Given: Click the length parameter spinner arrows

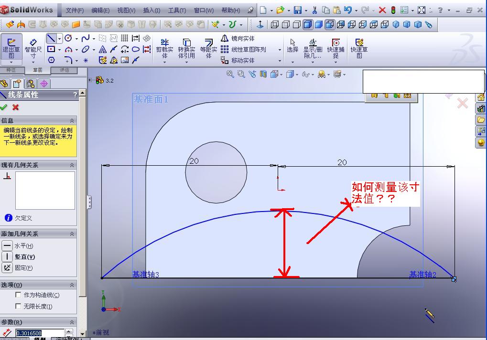Looking at the screenshot, I should [x=69, y=333].
